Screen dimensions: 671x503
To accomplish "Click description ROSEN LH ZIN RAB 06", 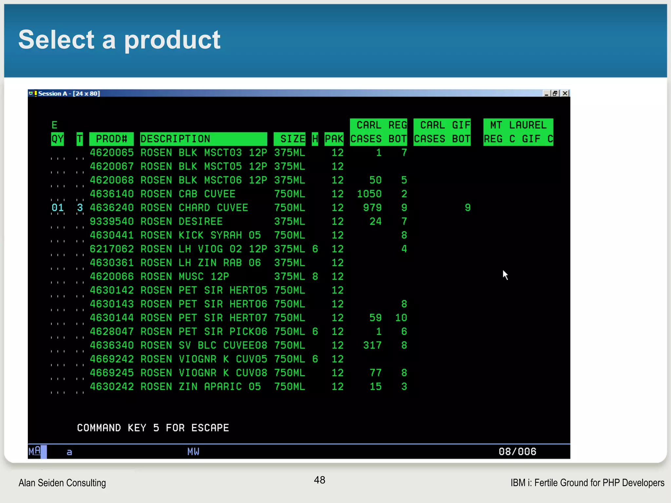I will [201, 263].
